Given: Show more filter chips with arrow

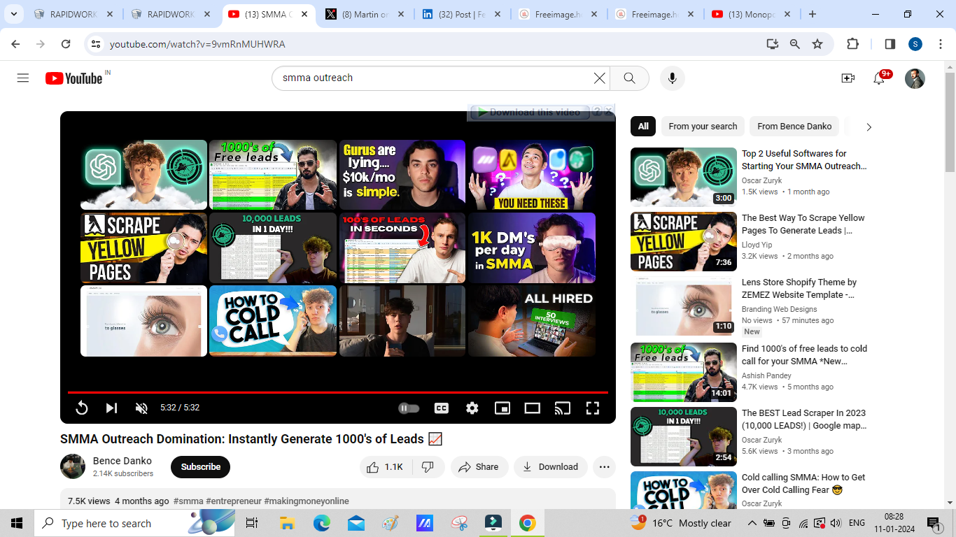Looking at the screenshot, I should [869, 127].
